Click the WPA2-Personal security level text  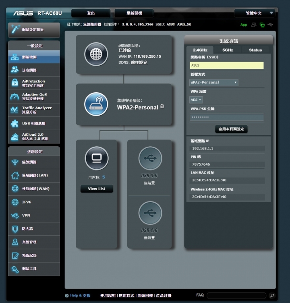tap(137, 108)
